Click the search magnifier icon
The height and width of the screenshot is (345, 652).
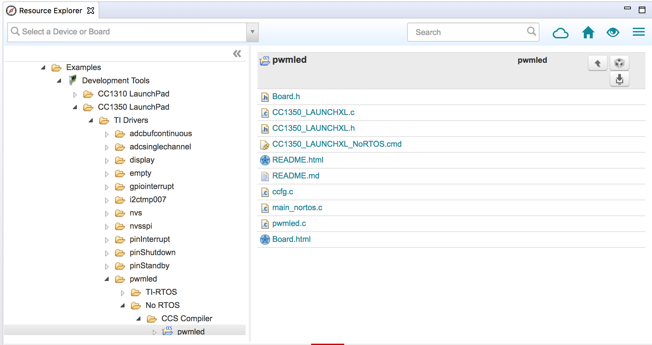[531, 31]
